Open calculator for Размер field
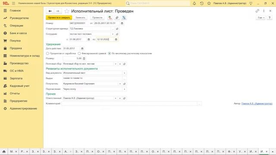 pyautogui.click(x=84, y=59)
